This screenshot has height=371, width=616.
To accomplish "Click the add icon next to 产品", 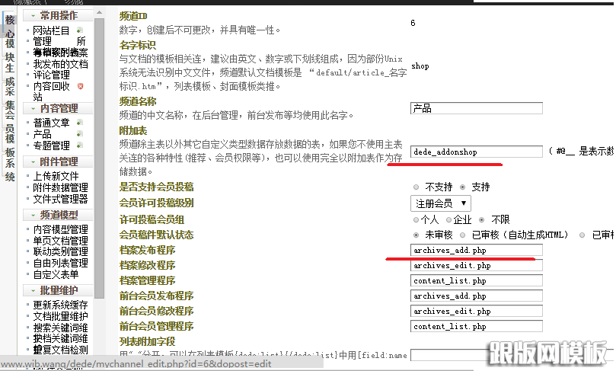I will tap(80, 134).
